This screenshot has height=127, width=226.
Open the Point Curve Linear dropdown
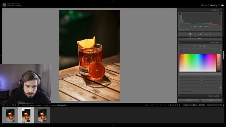click(200, 38)
